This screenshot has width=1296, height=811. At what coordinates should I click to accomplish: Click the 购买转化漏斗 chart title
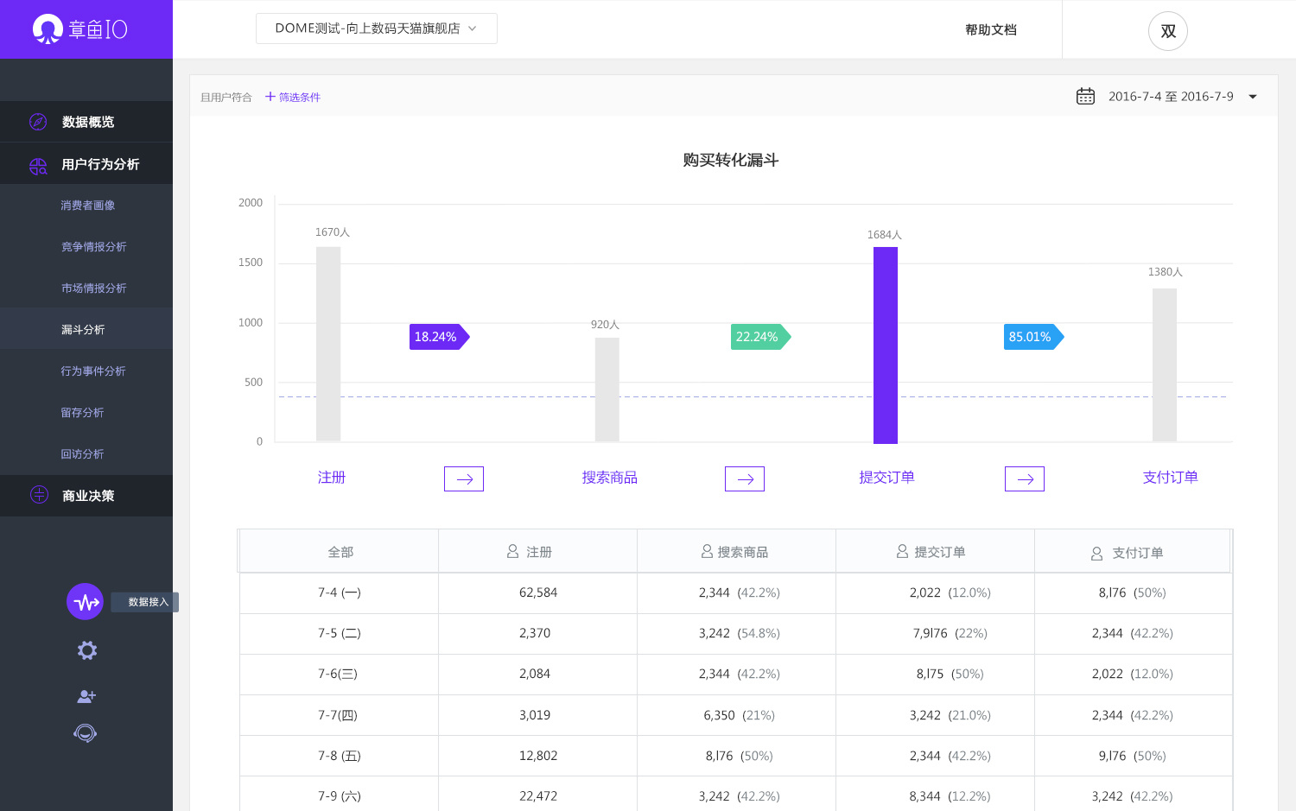[731, 160]
